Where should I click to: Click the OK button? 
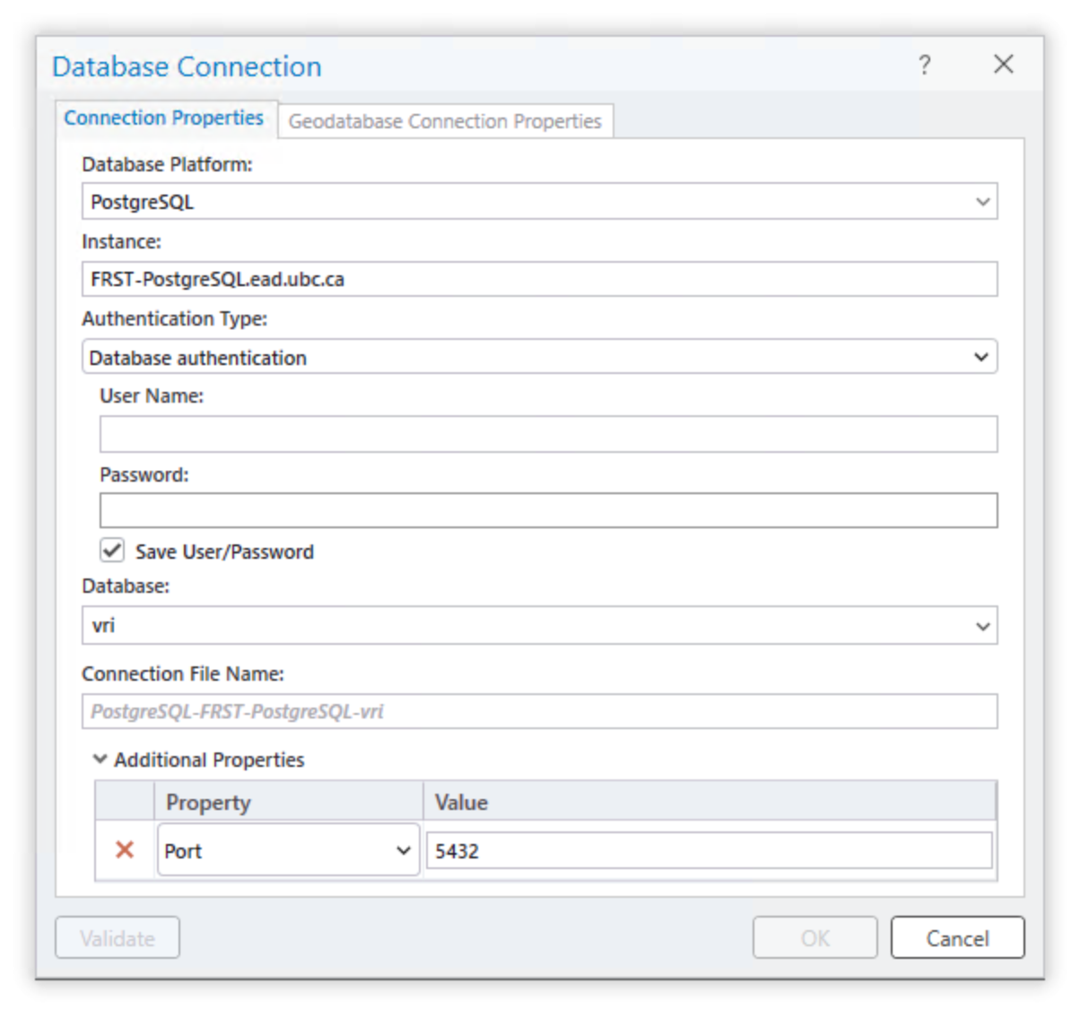(x=815, y=938)
